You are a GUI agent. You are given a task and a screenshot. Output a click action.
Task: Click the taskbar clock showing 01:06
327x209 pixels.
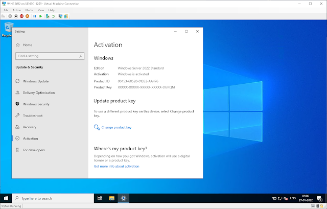pos(306,198)
